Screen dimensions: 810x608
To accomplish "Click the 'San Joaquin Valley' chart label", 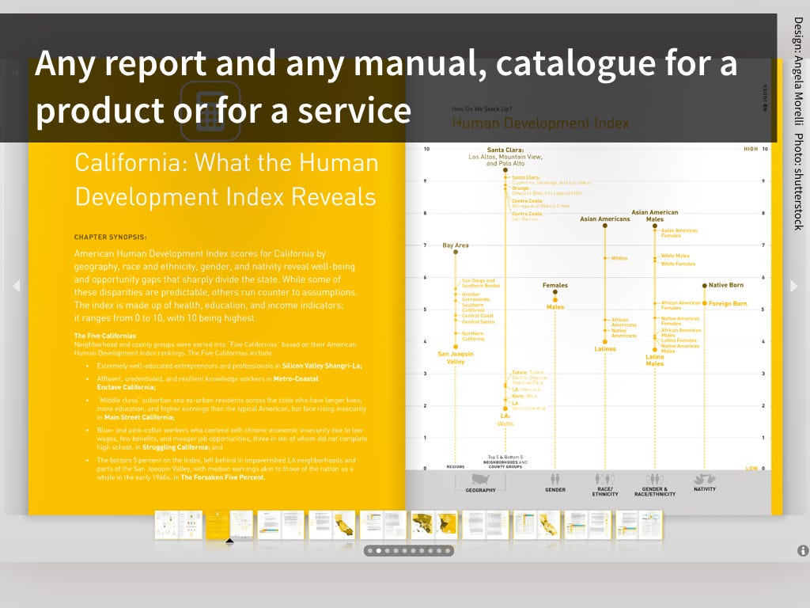I will [455, 358].
